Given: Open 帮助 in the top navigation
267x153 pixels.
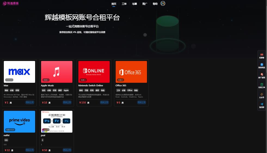Looking at the screenshot, I should (155, 4).
